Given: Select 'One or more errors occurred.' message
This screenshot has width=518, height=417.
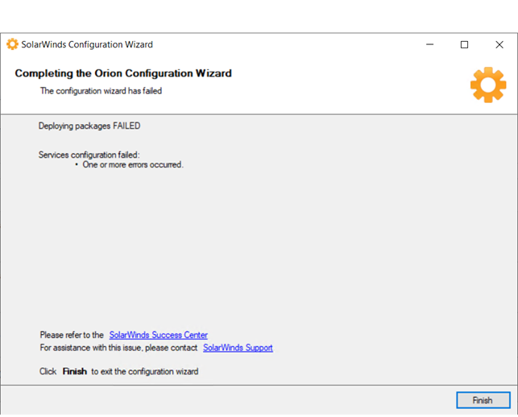Looking at the screenshot, I should tap(133, 164).
